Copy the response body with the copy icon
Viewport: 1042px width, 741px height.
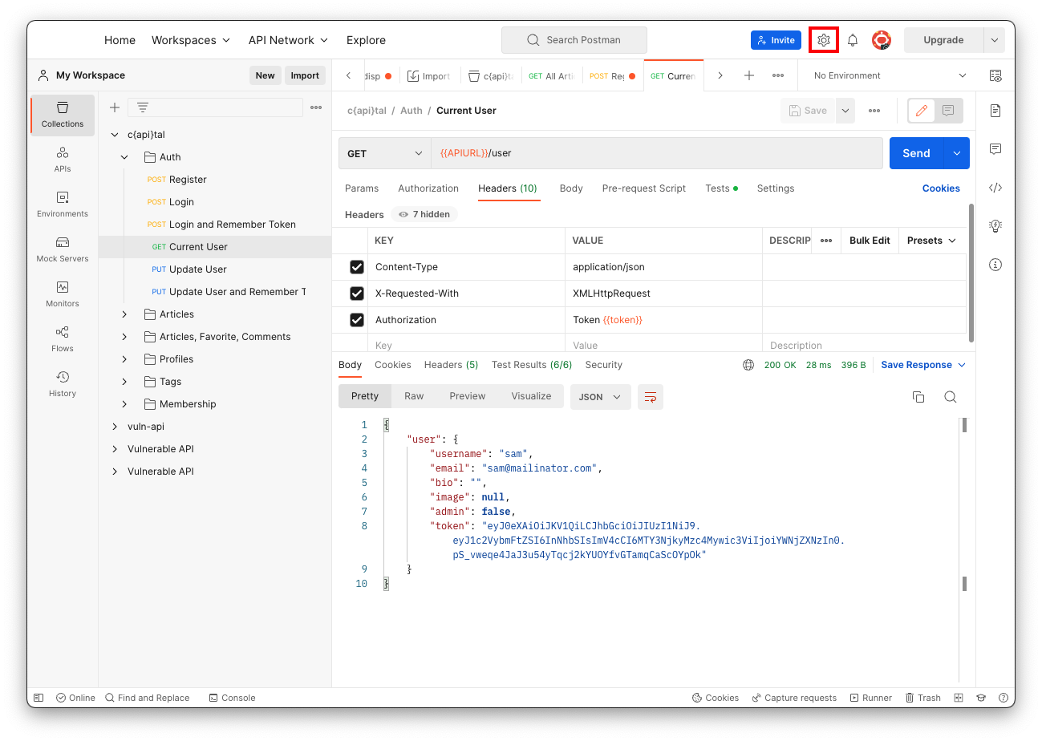coord(918,397)
